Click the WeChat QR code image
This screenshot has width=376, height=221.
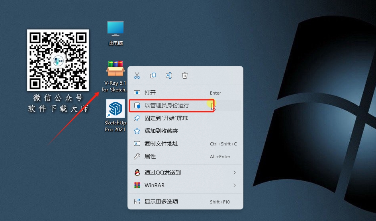click(58, 60)
